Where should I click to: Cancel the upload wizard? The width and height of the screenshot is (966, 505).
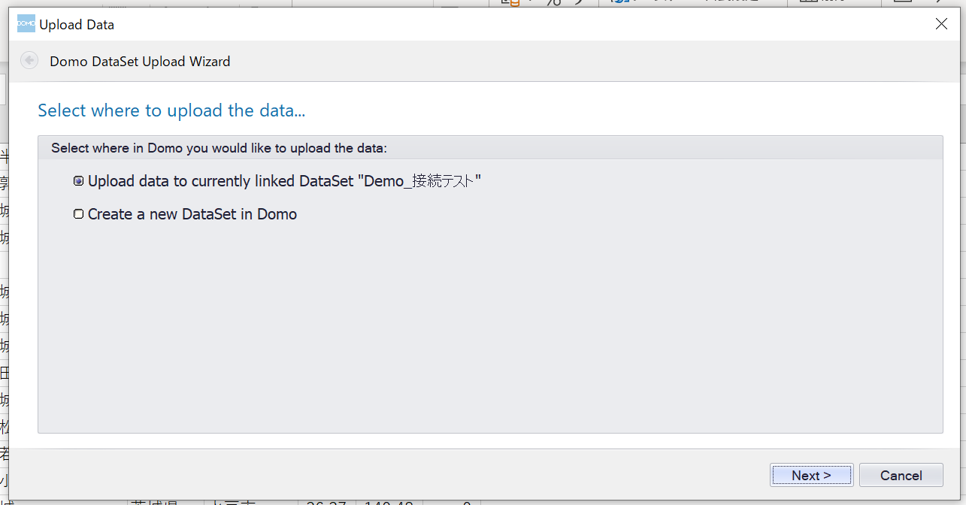(x=901, y=475)
